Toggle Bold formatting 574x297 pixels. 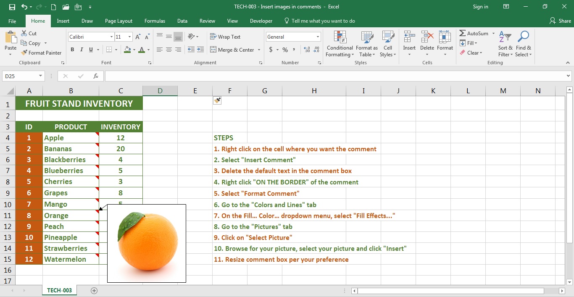(72, 50)
